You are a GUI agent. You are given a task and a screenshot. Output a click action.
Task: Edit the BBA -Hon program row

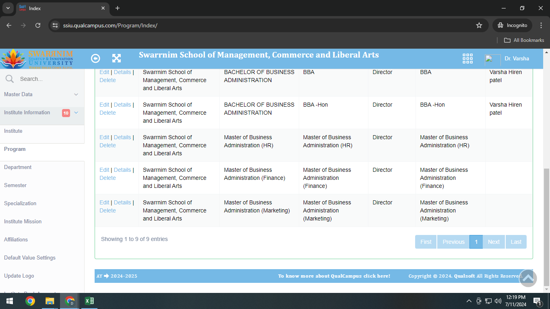click(104, 105)
